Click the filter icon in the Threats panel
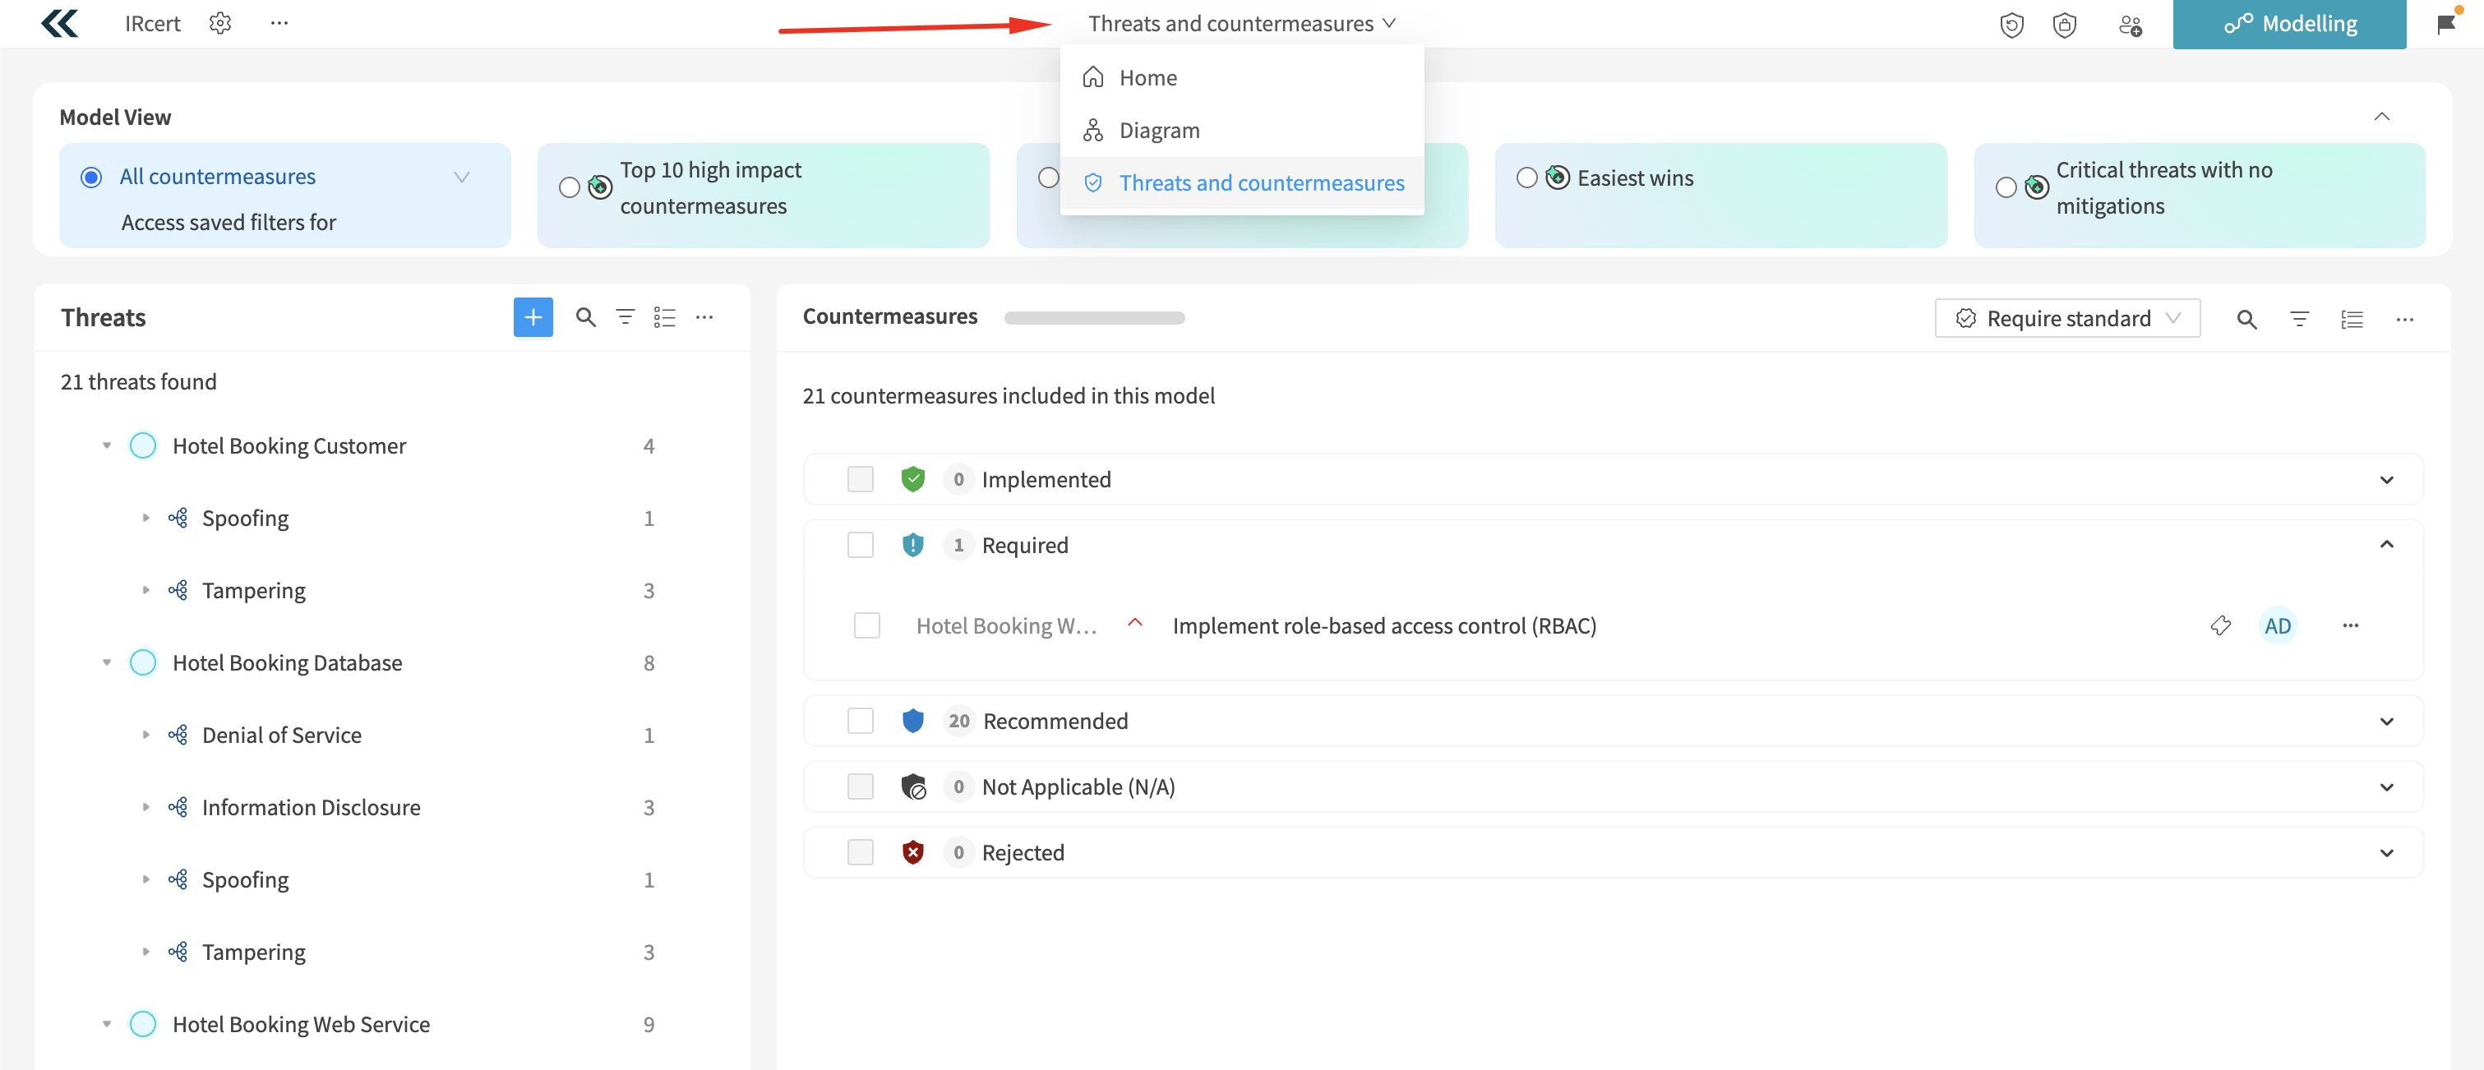This screenshot has height=1070, width=2484. pos(625,316)
